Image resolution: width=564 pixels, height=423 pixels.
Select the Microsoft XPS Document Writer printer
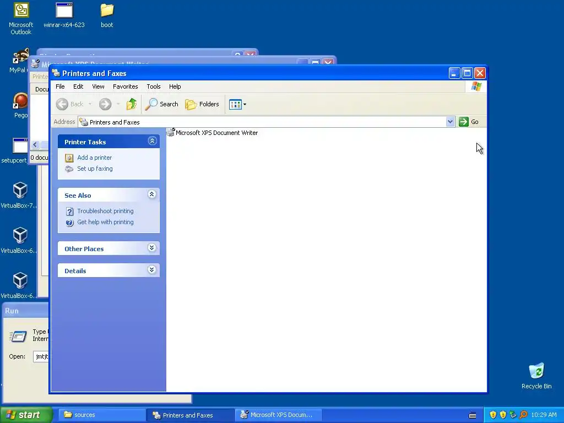(212, 133)
